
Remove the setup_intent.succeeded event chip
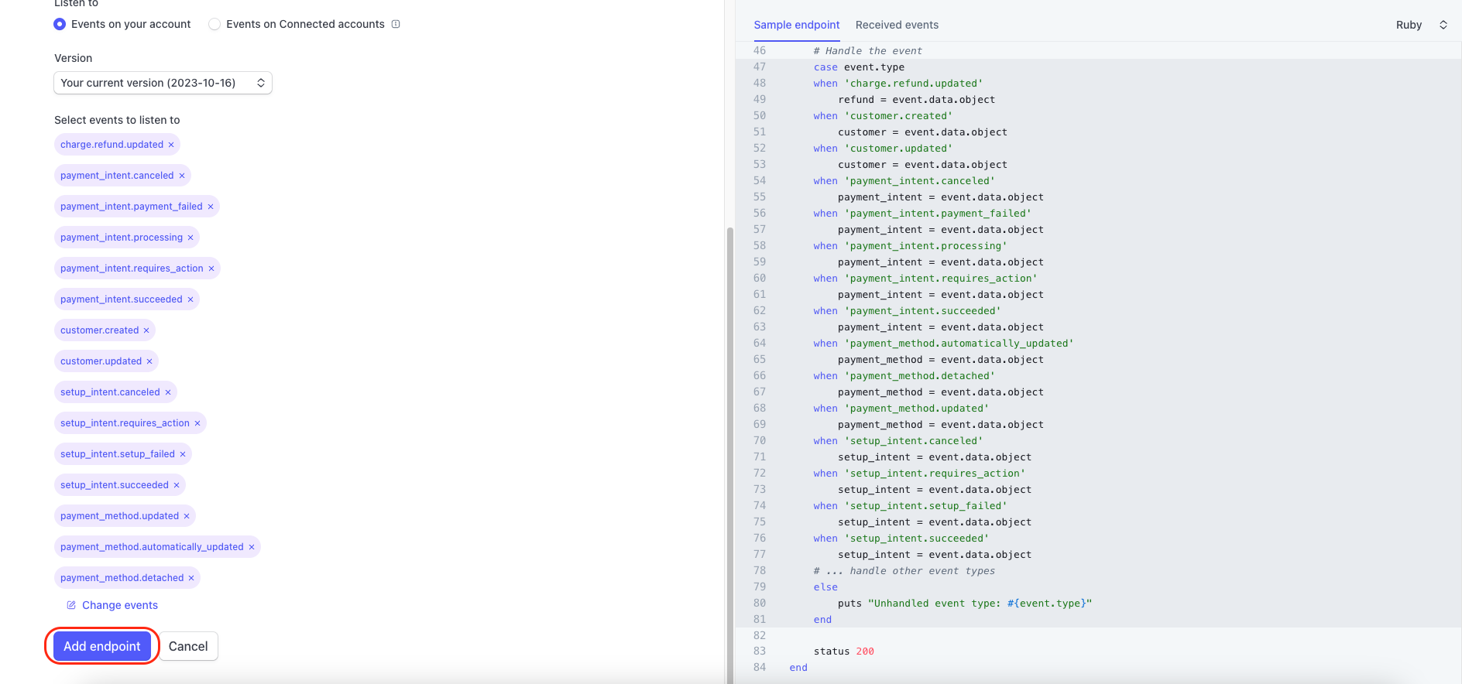coord(177,485)
